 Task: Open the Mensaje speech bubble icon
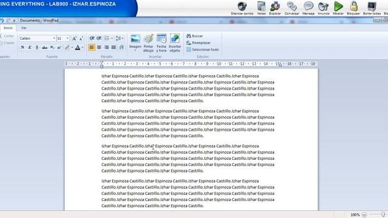point(309,8)
